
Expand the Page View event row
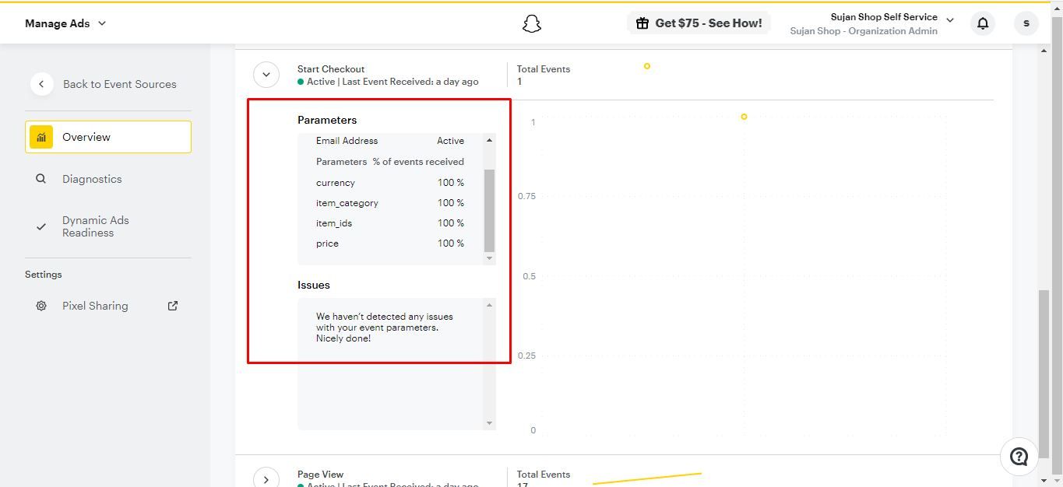click(x=266, y=479)
